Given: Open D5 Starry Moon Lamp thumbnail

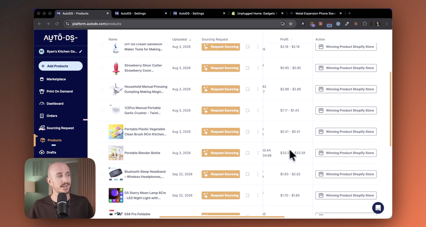Looking at the screenshot, I should tap(116, 195).
